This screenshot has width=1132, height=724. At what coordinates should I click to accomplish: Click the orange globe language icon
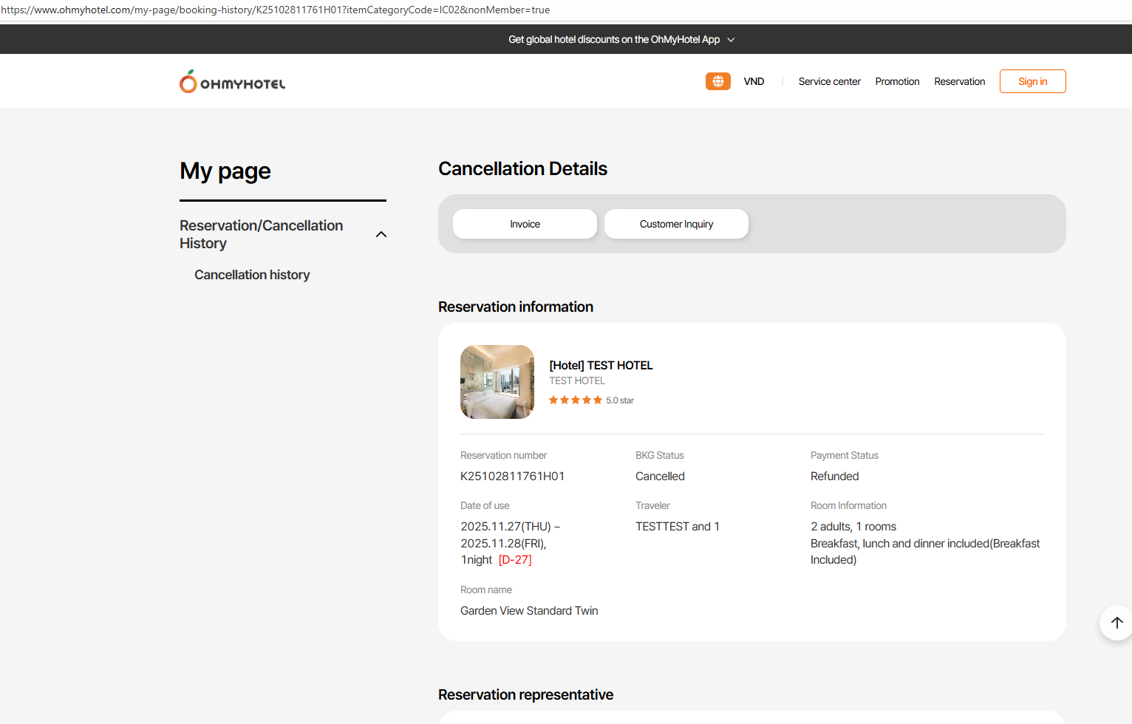717,81
